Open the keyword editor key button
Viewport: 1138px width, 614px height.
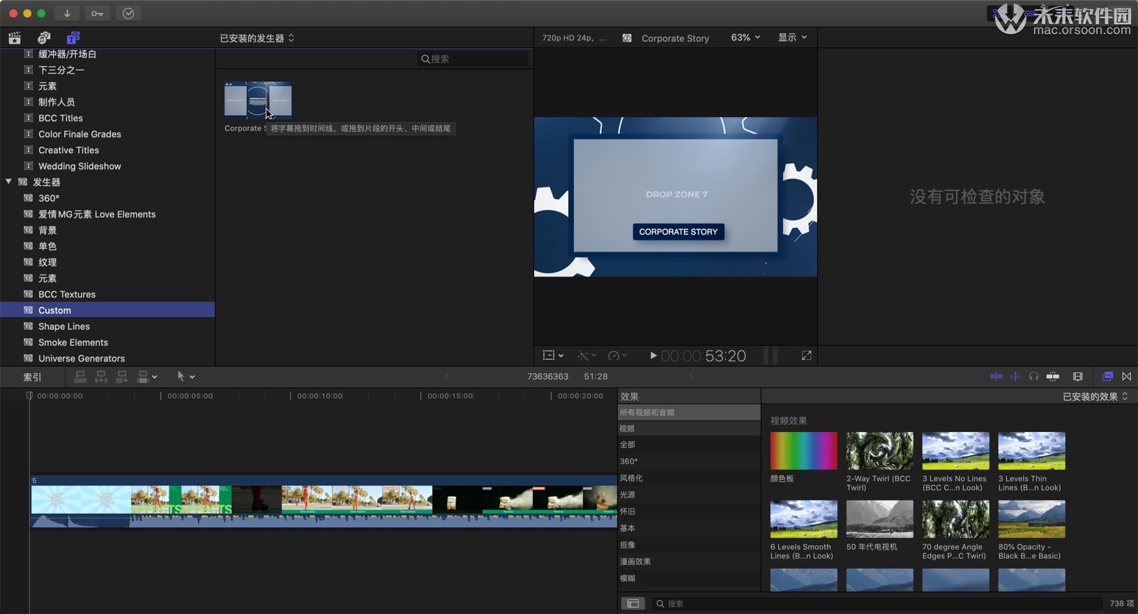(x=98, y=13)
